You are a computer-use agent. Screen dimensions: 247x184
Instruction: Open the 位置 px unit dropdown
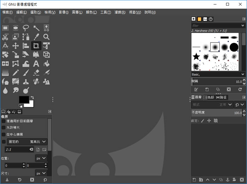tap(41, 158)
